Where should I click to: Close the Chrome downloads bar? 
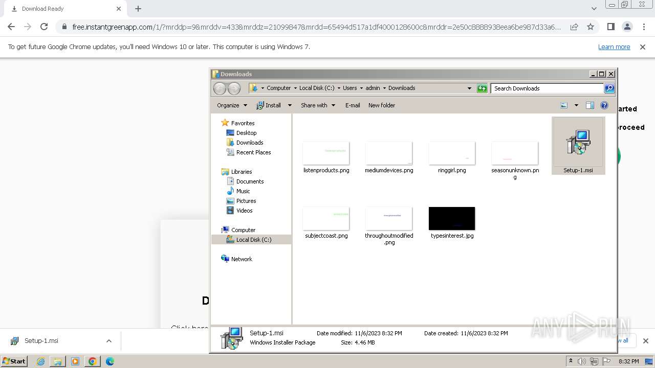(x=645, y=341)
